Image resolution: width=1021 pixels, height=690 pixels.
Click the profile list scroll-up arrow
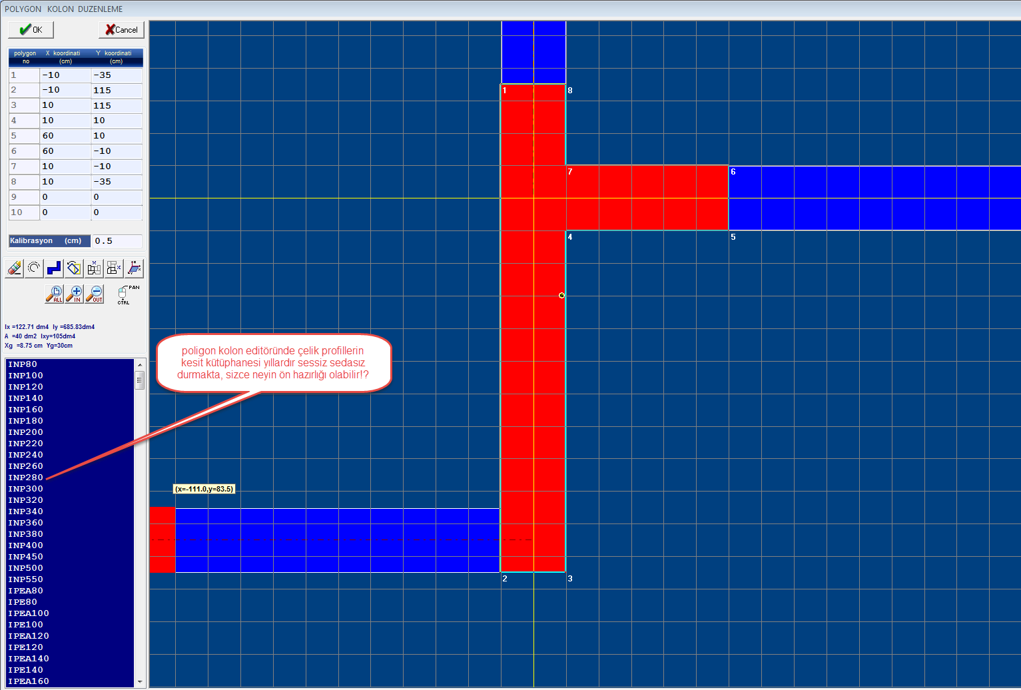pos(140,365)
